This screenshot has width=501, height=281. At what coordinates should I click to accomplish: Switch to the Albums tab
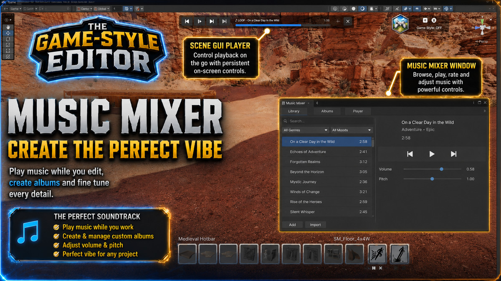tap(327, 111)
